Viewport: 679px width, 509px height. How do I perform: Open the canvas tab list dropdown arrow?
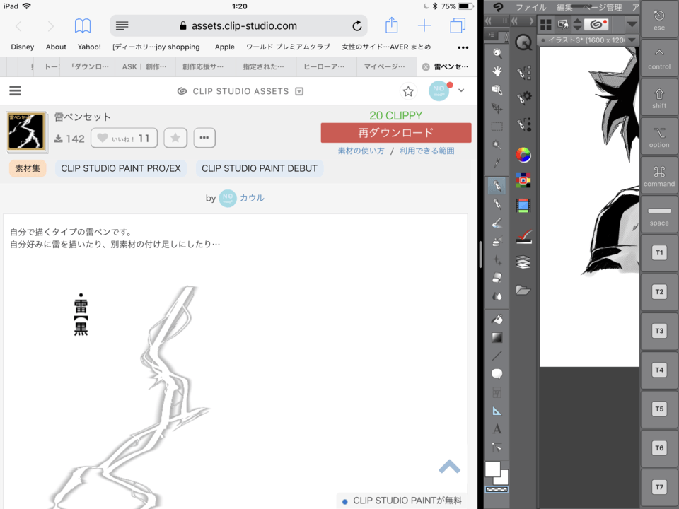[x=632, y=40]
